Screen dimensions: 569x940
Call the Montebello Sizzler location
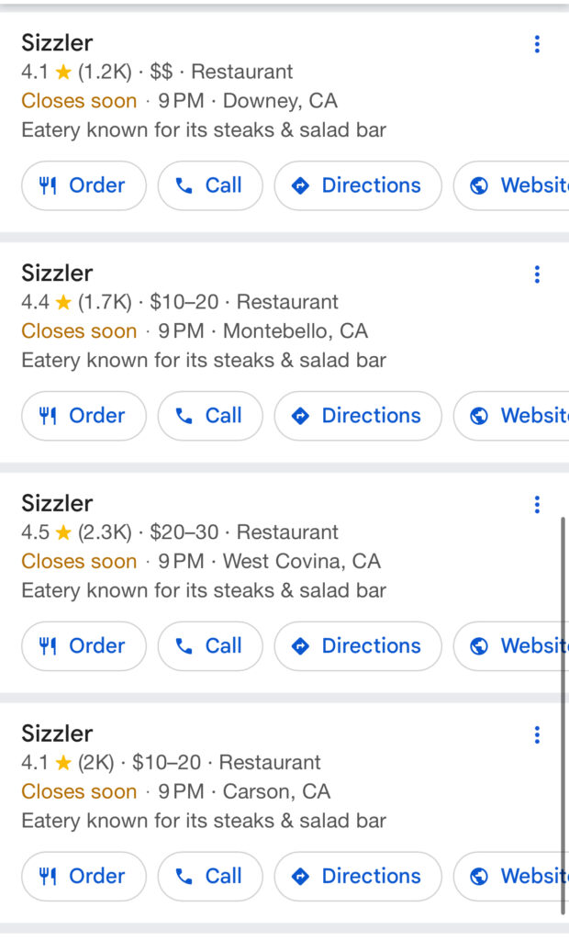click(210, 416)
